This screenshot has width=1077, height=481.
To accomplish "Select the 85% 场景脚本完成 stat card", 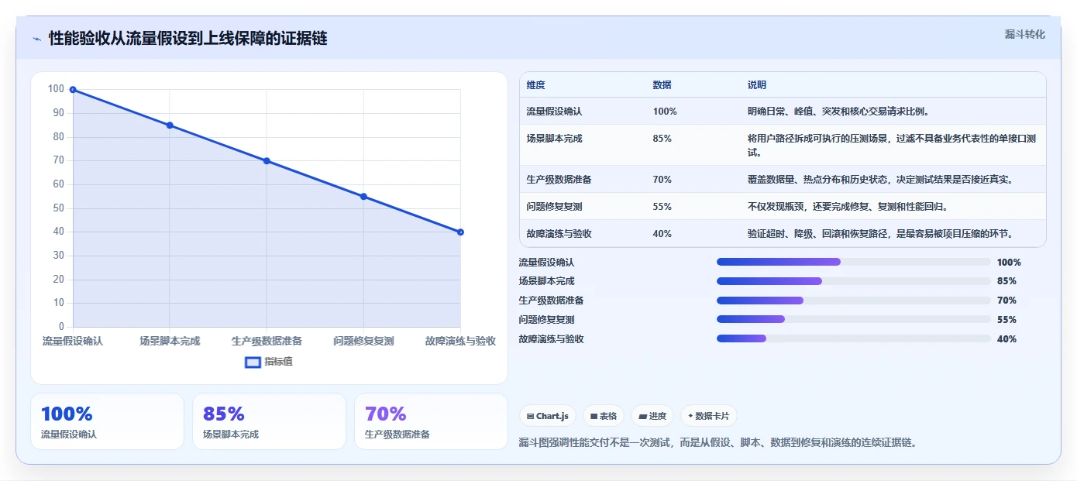I will click(x=269, y=421).
